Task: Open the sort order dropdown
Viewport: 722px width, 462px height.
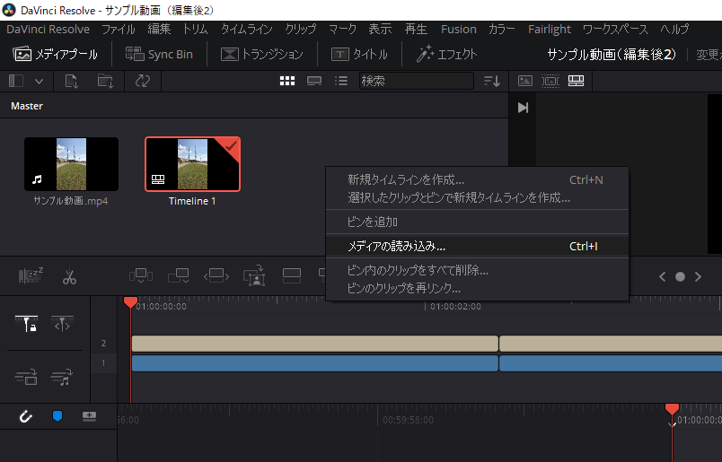Action: click(x=492, y=81)
